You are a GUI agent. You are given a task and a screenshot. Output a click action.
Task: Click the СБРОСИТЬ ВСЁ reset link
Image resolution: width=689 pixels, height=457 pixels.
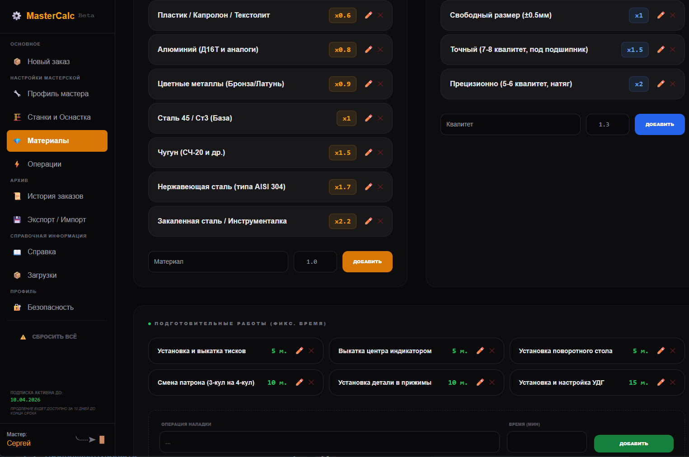point(54,337)
